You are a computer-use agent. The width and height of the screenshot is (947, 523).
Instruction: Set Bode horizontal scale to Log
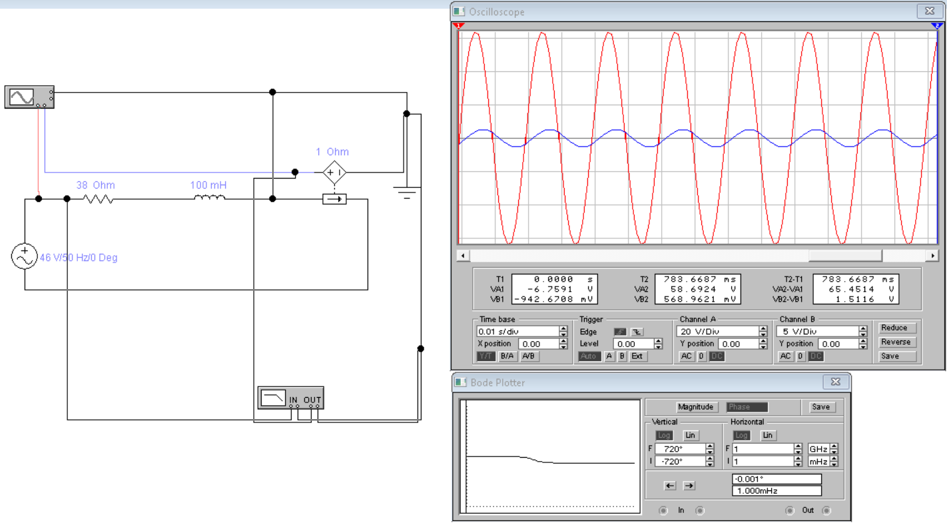741,435
